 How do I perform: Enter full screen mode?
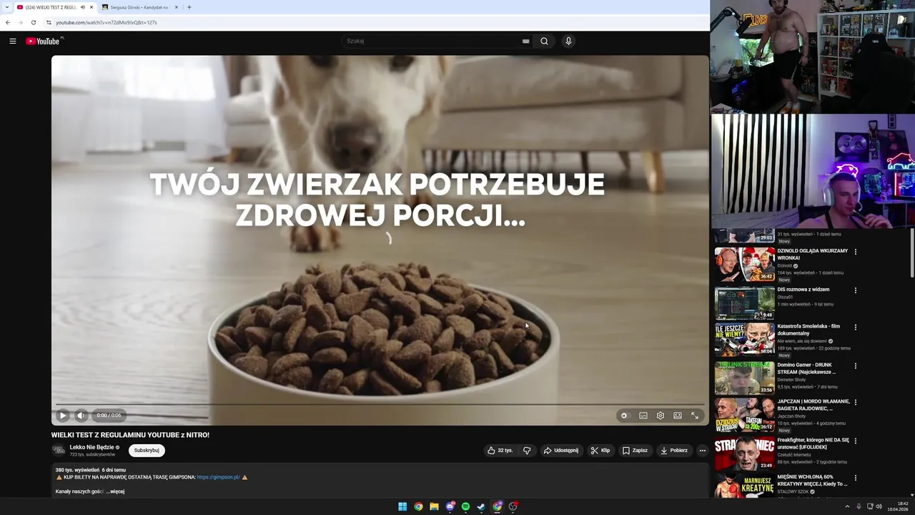(x=695, y=415)
